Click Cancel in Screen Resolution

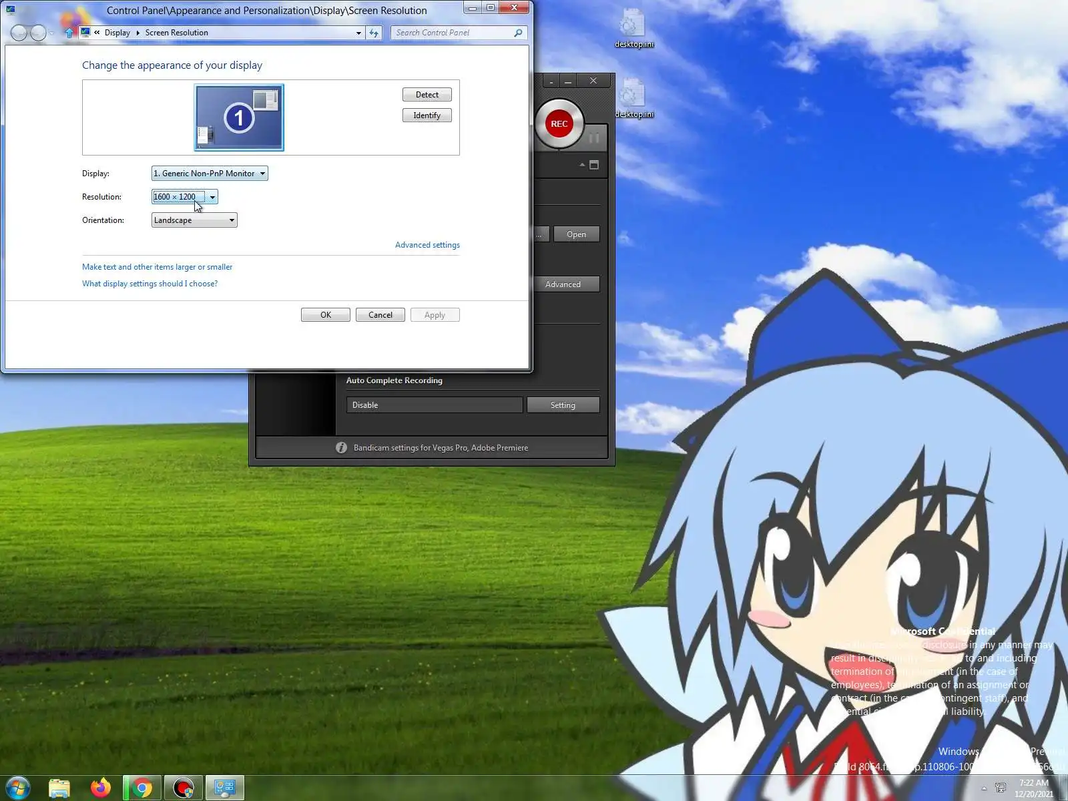[x=380, y=315]
